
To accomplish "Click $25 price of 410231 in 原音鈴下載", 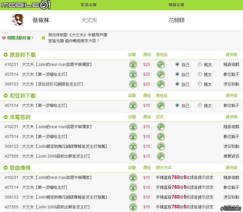I will (x=147, y=65).
